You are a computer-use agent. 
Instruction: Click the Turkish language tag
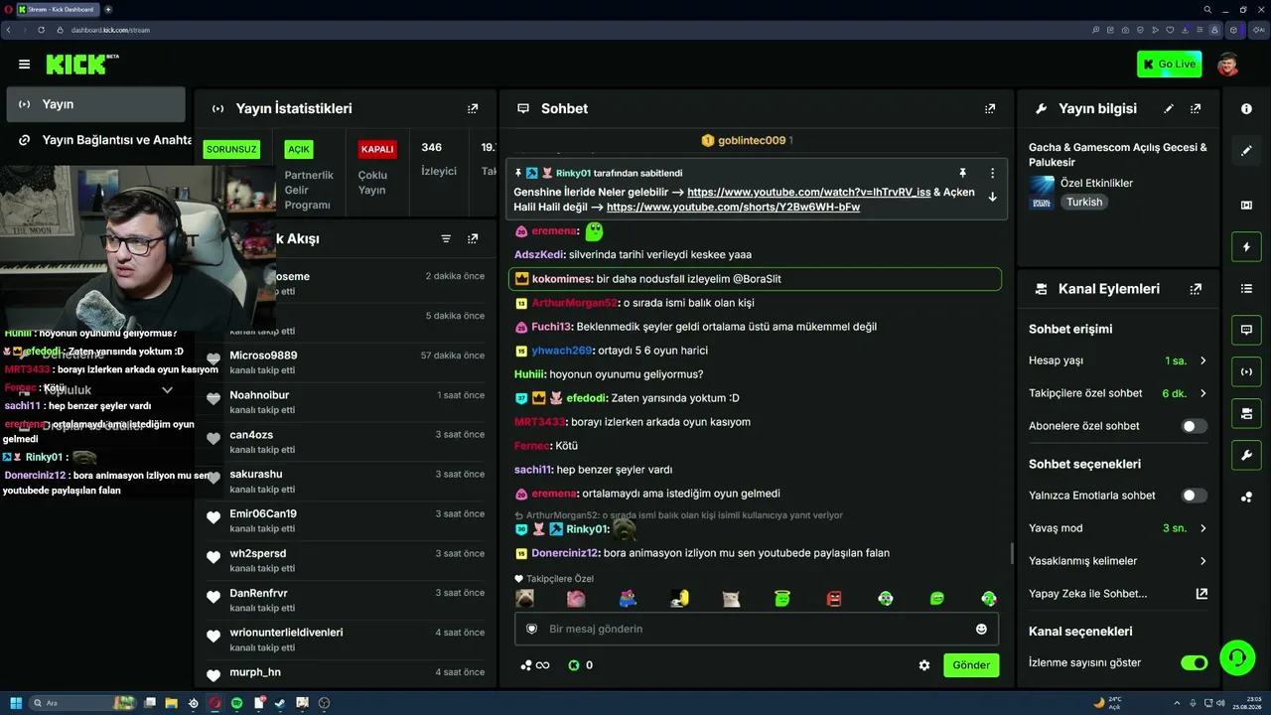point(1084,202)
